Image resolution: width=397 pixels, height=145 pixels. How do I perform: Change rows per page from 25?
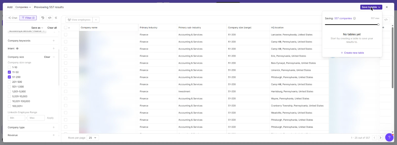93,138
